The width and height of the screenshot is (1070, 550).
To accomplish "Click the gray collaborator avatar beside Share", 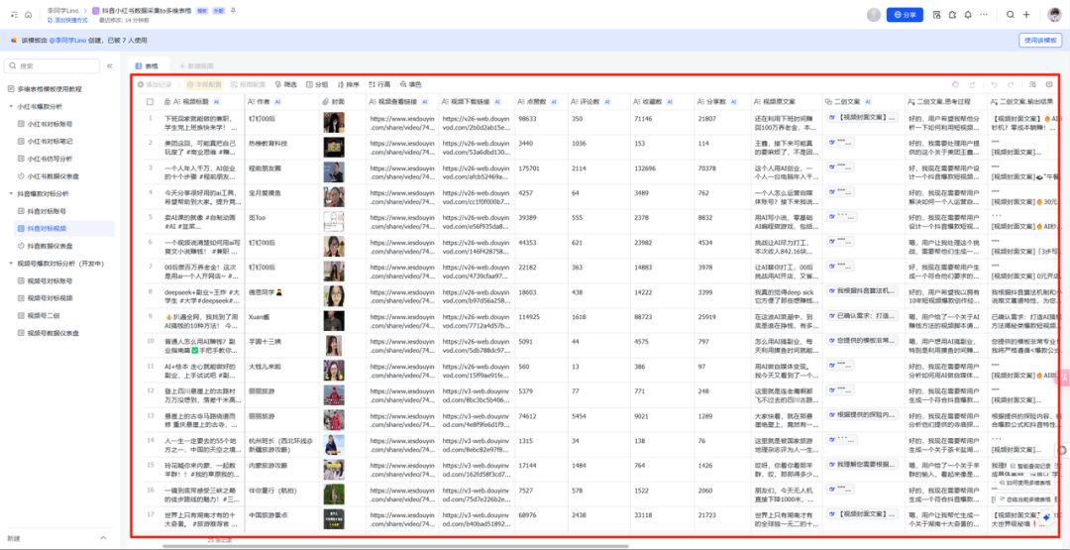I will (x=874, y=14).
